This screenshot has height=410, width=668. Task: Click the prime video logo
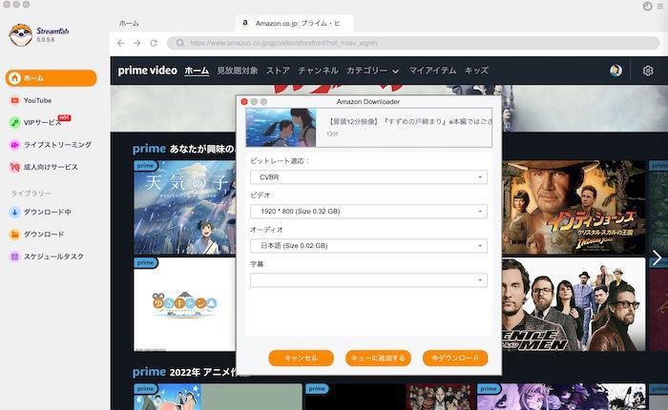pyautogui.click(x=147, y=71)
